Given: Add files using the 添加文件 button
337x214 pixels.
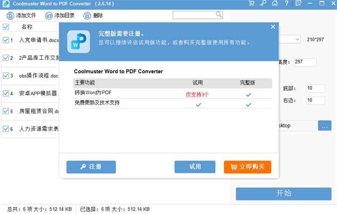Looking at the screenshot, I should pyautogui.click(x=21, y=16).
